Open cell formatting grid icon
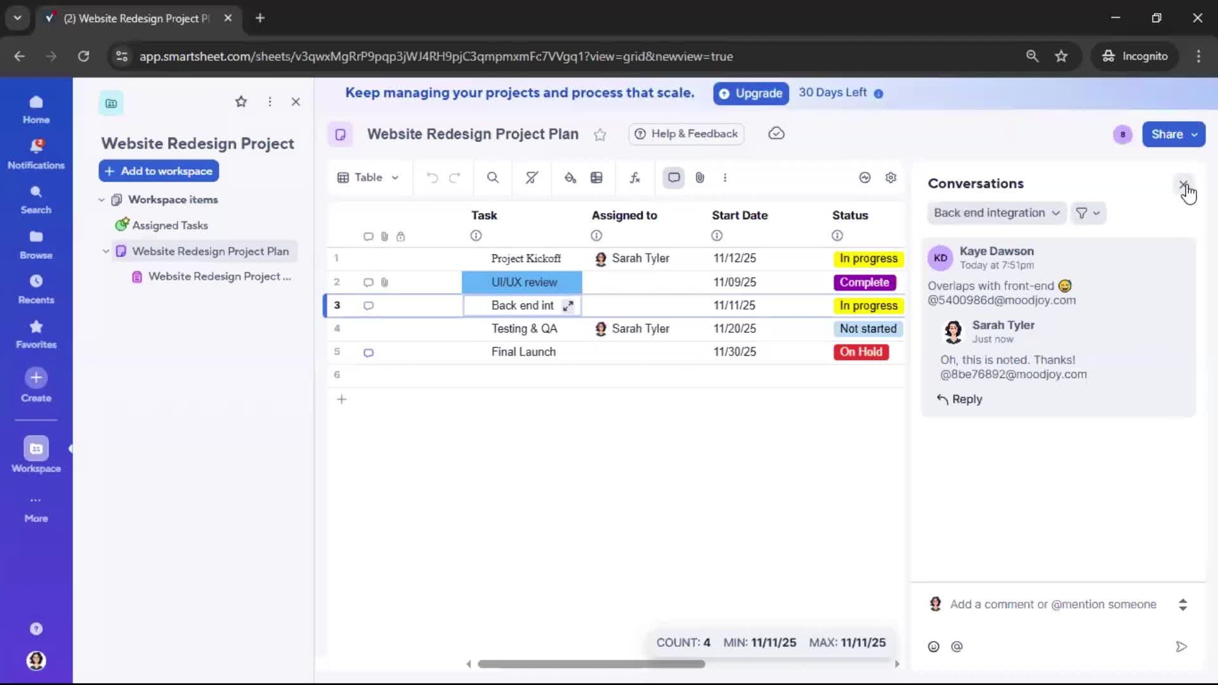Screen dimensions: 1218x685 [x=597, y=178]
